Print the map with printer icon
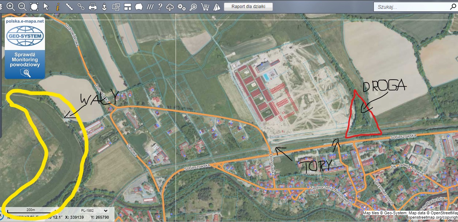 93,7
